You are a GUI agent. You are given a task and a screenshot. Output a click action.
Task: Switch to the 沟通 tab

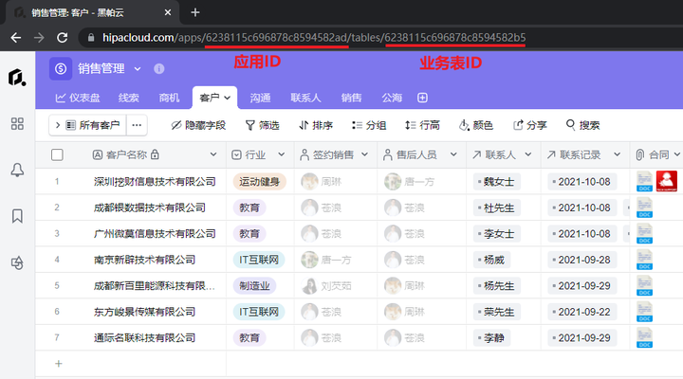[x=260, y=98]
